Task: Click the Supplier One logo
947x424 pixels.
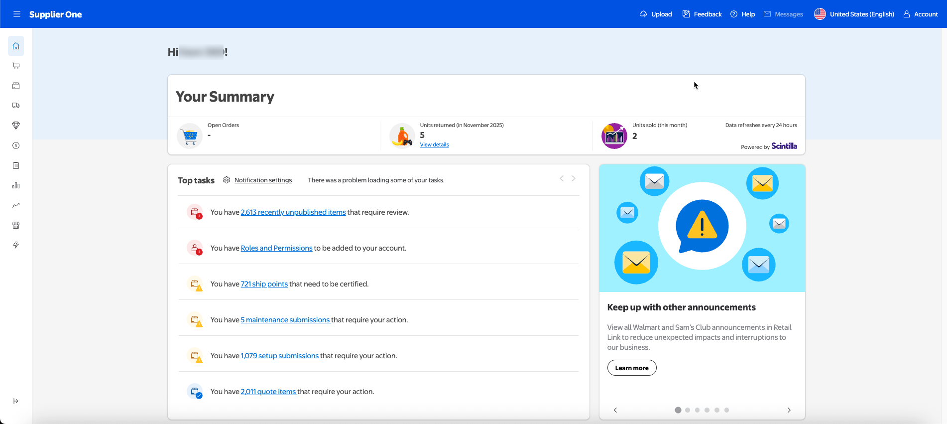Action: 55,14
